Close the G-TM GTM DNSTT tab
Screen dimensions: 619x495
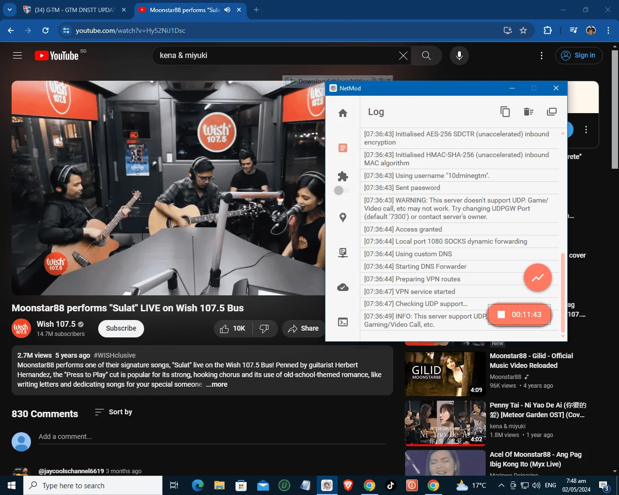pyautogui.click(x=124, y=10)
